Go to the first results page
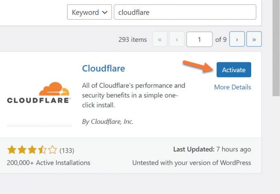This screenshot has height=194, width=280. [160, 39]
